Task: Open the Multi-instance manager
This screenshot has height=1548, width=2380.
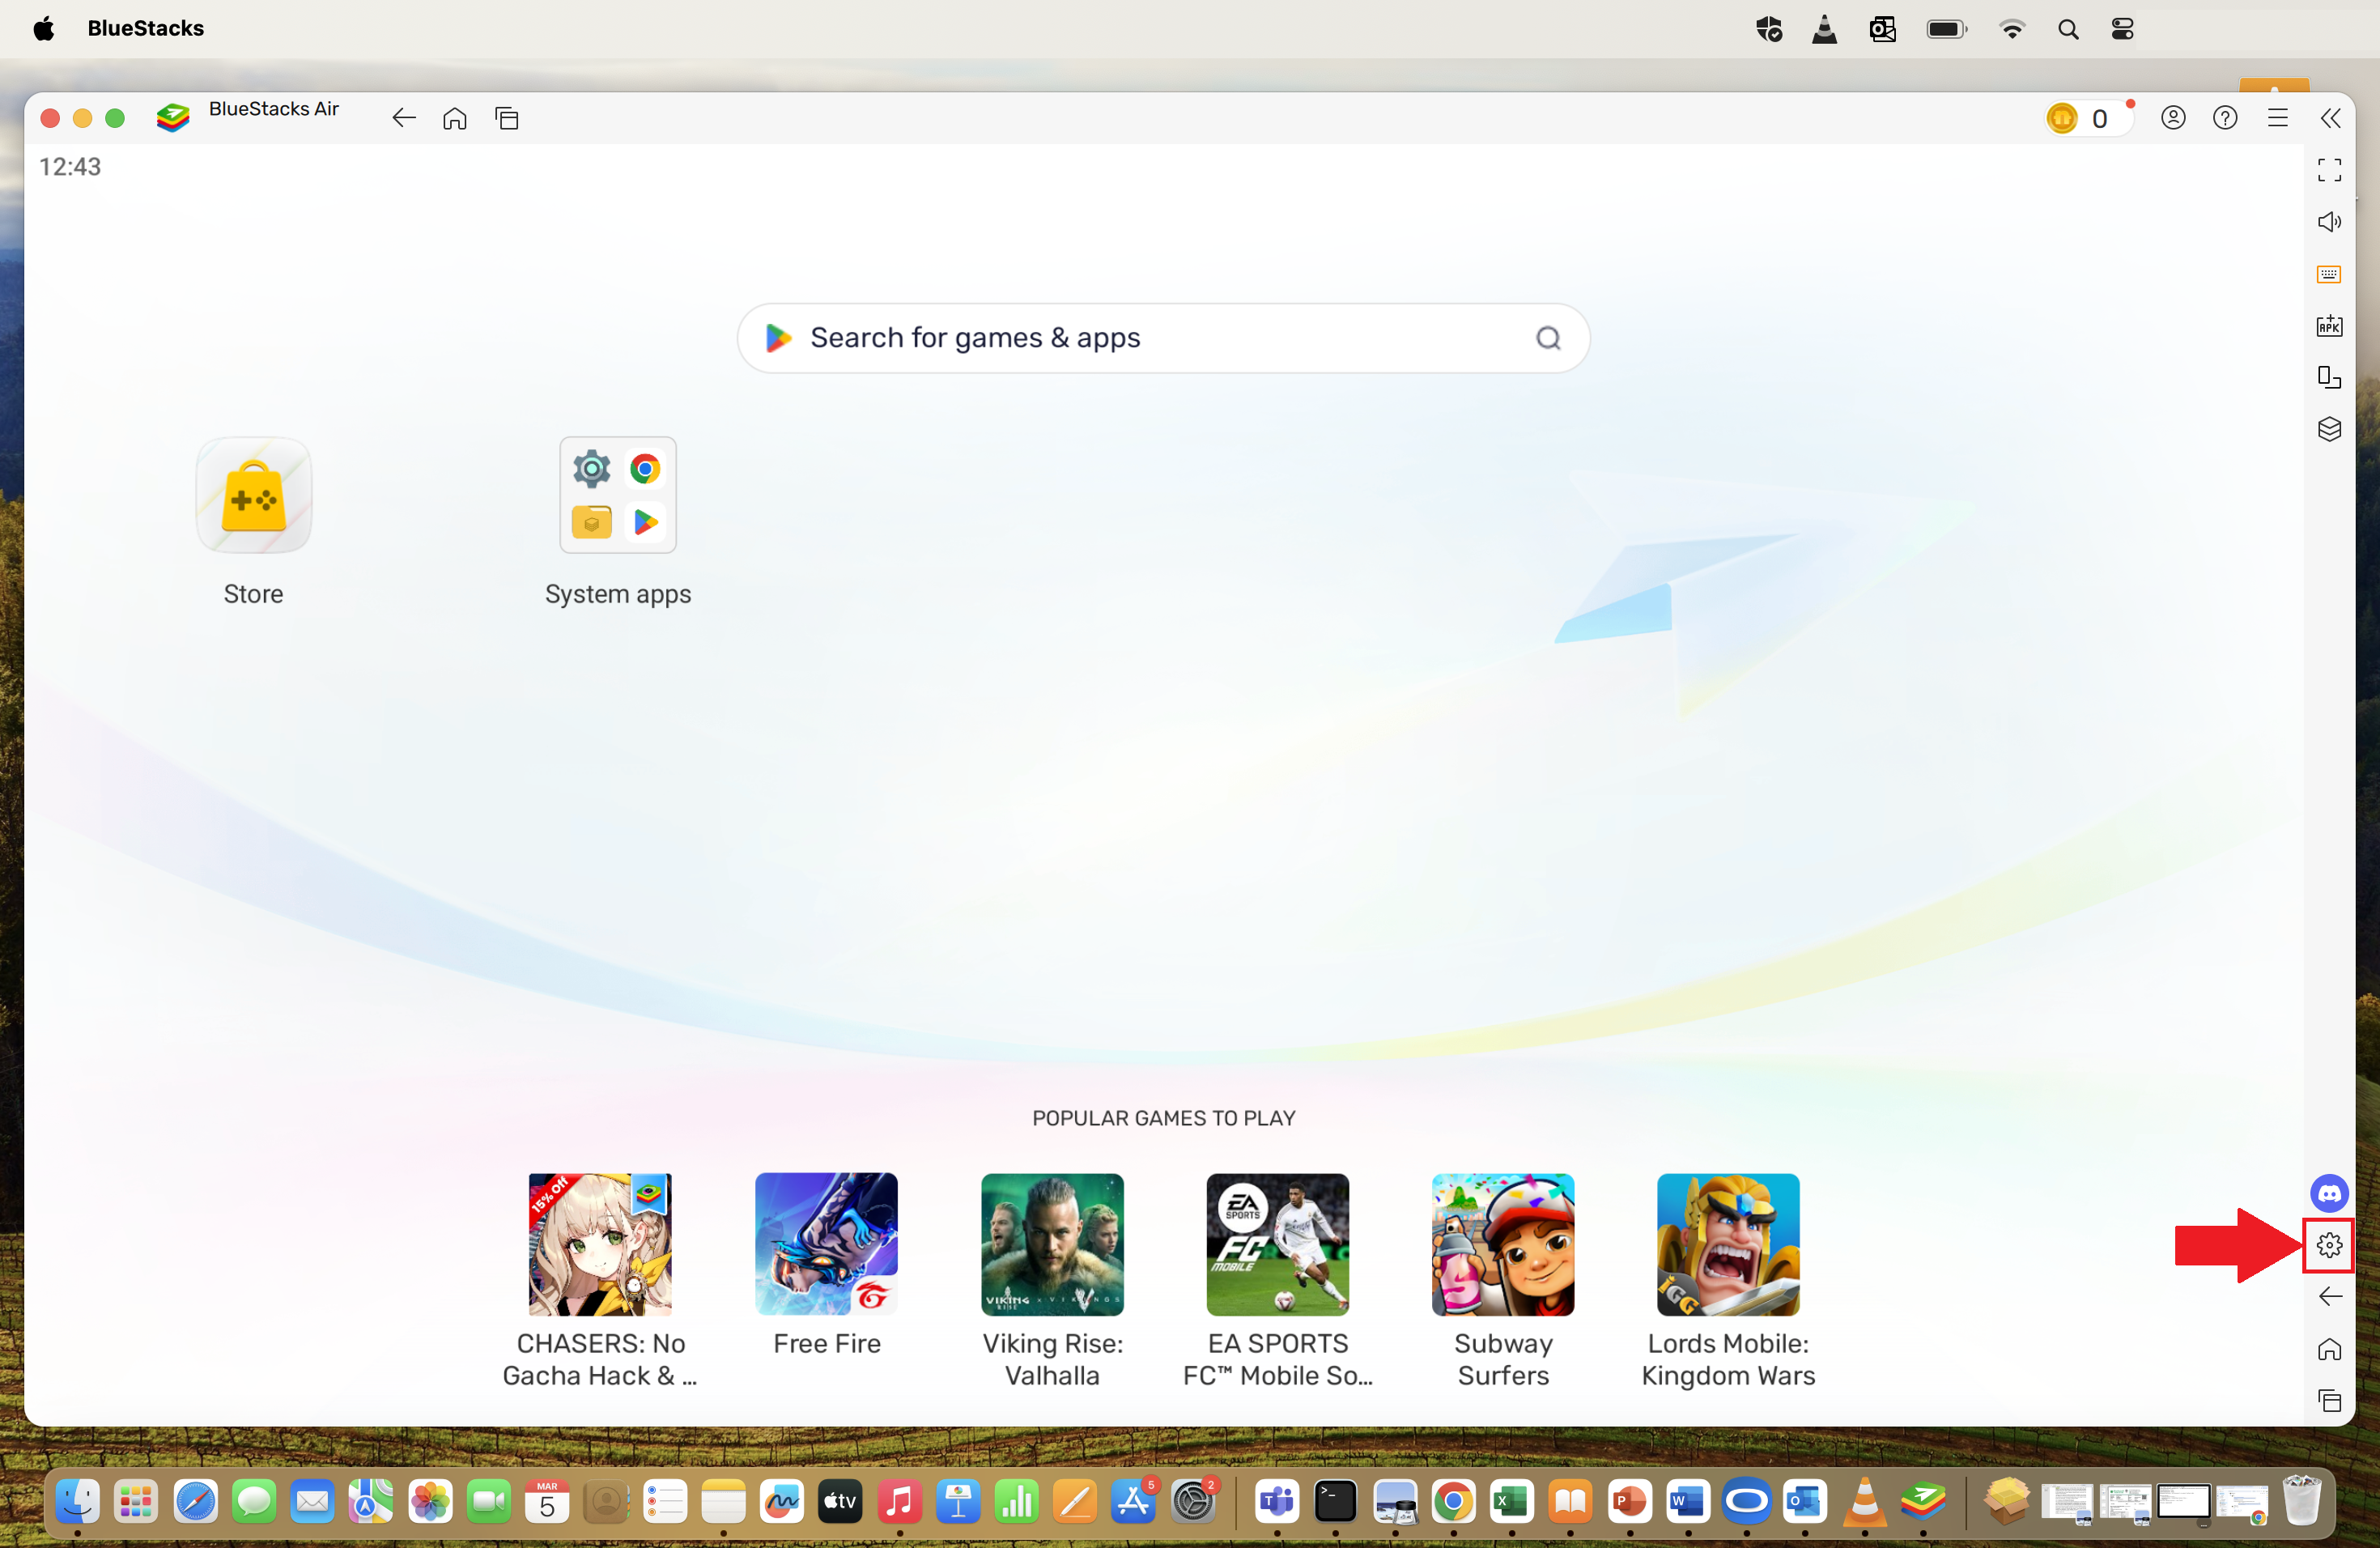Action: pyautogui.click(x=2330, y=429)
